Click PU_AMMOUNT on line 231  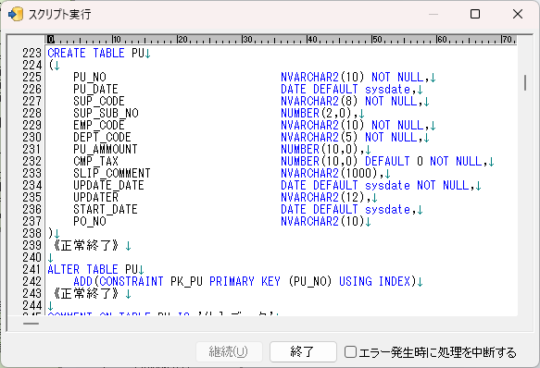[106, 149]
